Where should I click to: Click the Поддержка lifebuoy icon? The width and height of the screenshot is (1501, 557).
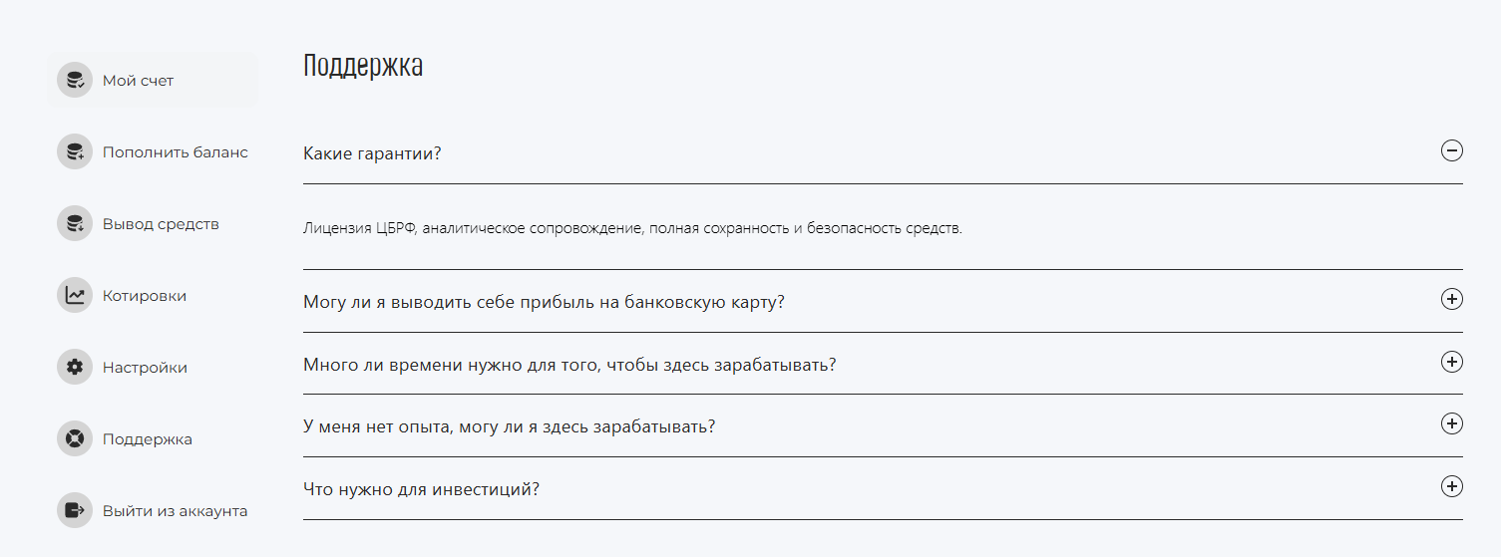[75, 438]
